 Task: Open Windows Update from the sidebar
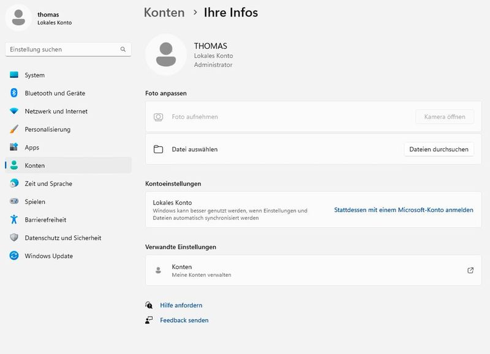point(13,256)
